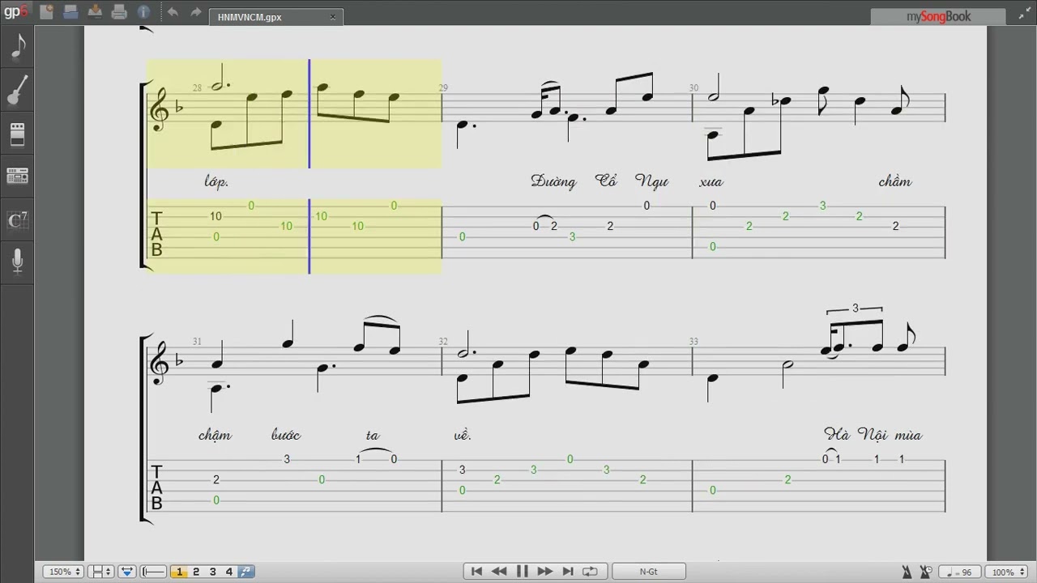Jump to the last bar
This screenshot has height=583, width=1037.
click(567, 572)
